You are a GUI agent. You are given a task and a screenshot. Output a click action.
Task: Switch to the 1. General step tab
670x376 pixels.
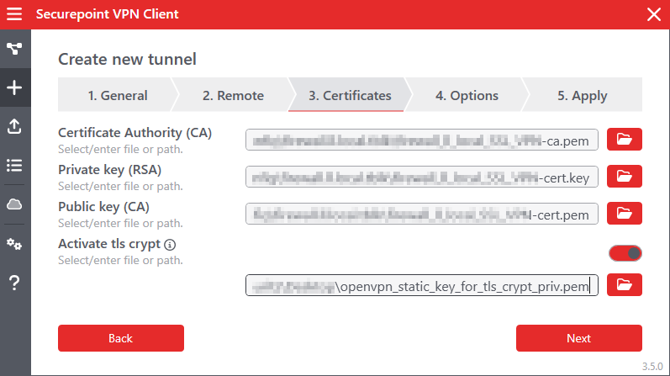(x=117, y=96)
